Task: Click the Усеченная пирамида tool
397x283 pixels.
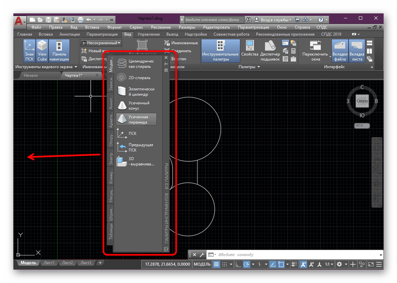Action: tap(137, 120)
